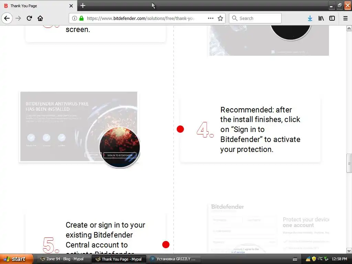
Task: Click the forward navigation arrow
Action: 19,18
